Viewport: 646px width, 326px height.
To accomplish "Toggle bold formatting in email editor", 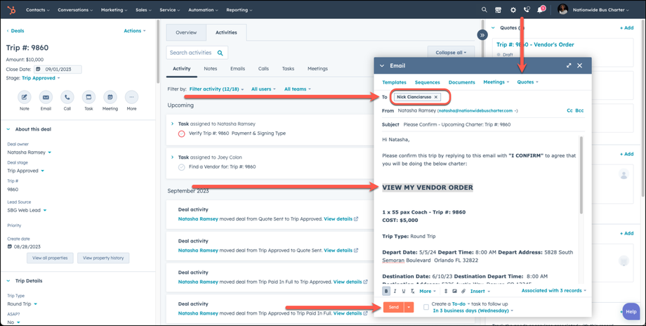I will click(x=386, y=291).
